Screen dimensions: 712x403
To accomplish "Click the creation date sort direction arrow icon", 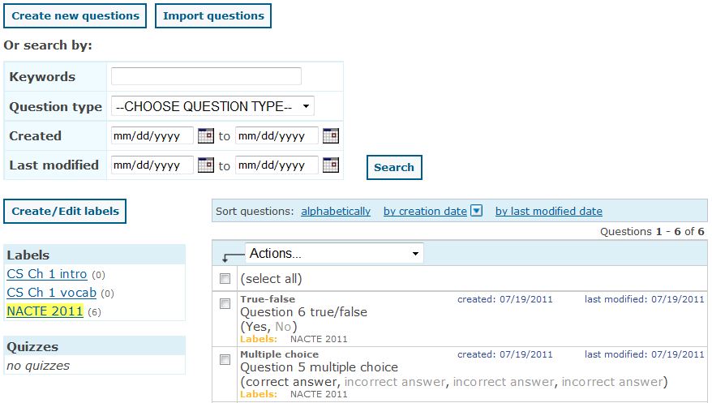I will tap(477, 211).
